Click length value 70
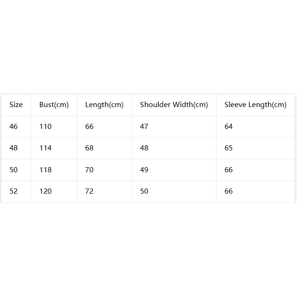The image size is (297, 297). [x=89, y=170]
